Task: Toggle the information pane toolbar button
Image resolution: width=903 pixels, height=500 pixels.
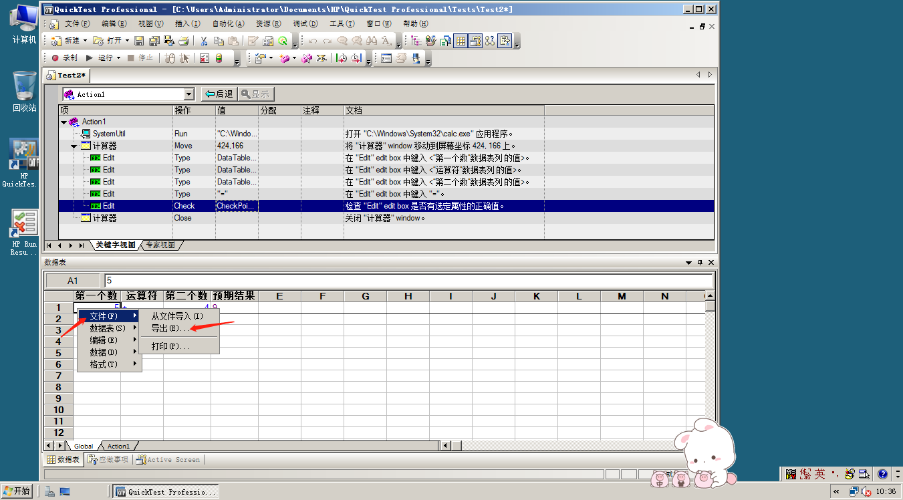Action: coord(505,41)
